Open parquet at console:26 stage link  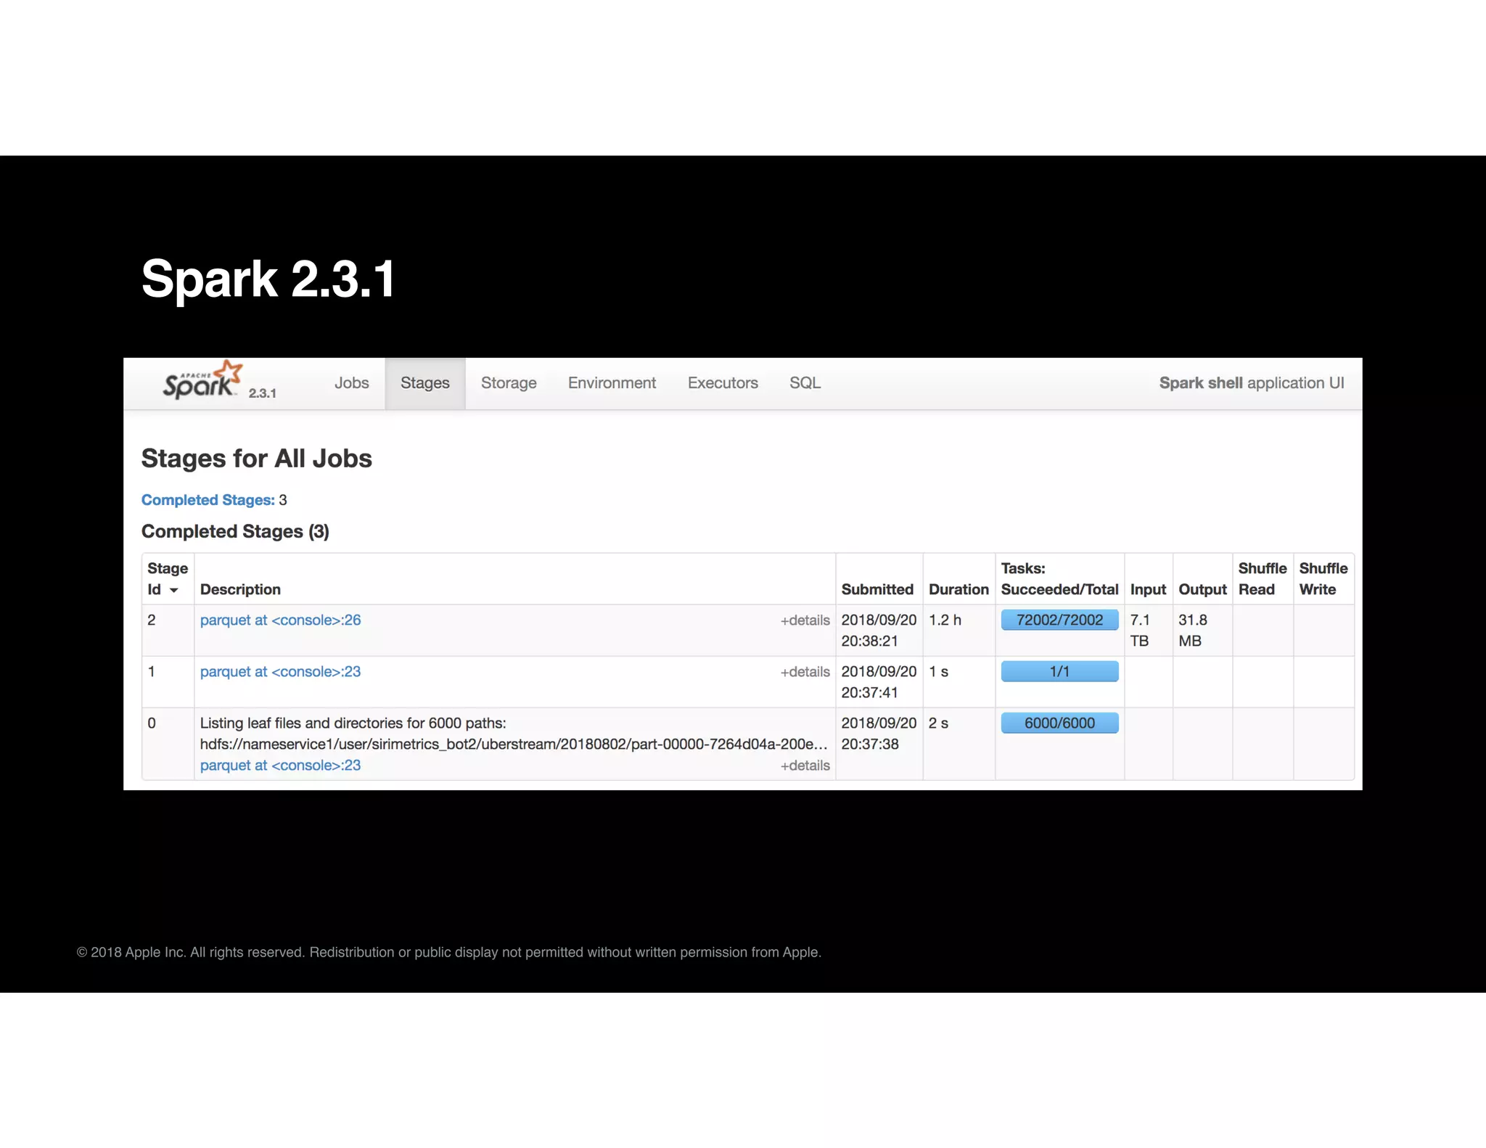tap(280, 620)
